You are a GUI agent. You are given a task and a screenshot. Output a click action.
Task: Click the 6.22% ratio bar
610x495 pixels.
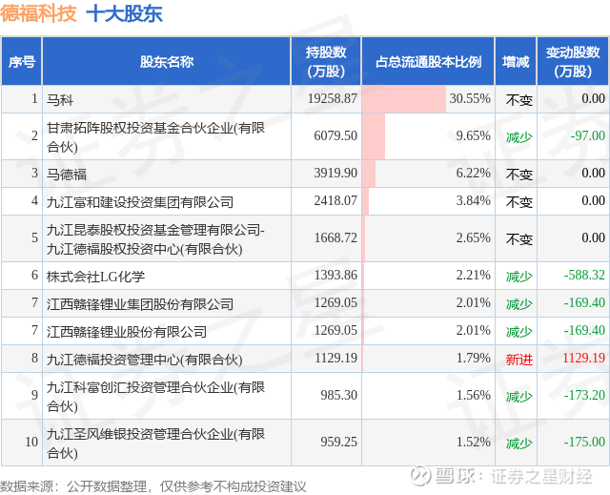(369, 174)
